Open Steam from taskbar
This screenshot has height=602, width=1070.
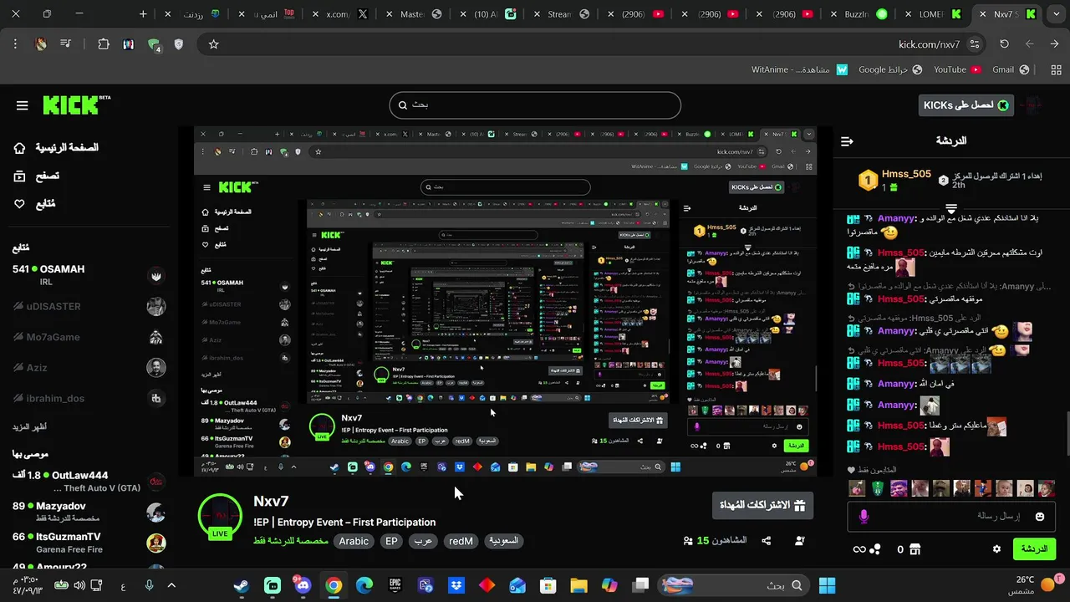click(241, 585)
